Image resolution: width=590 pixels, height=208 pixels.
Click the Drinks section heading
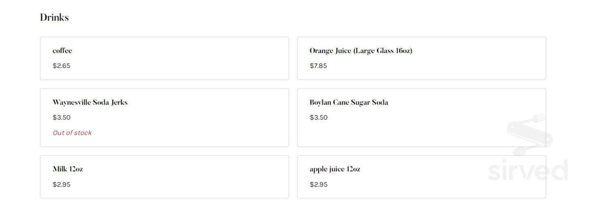[x=54, y=17]
